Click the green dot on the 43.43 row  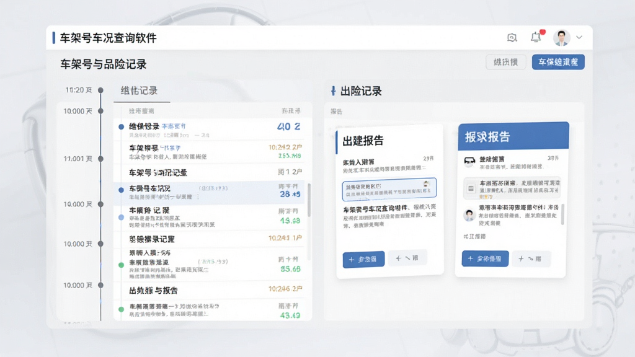pyautogui.click(x=121, y=309)
